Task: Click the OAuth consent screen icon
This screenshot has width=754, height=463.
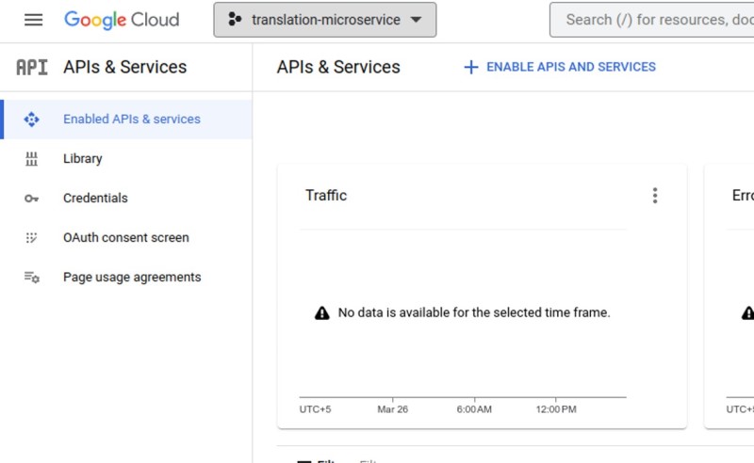Action: coord(31,238)
